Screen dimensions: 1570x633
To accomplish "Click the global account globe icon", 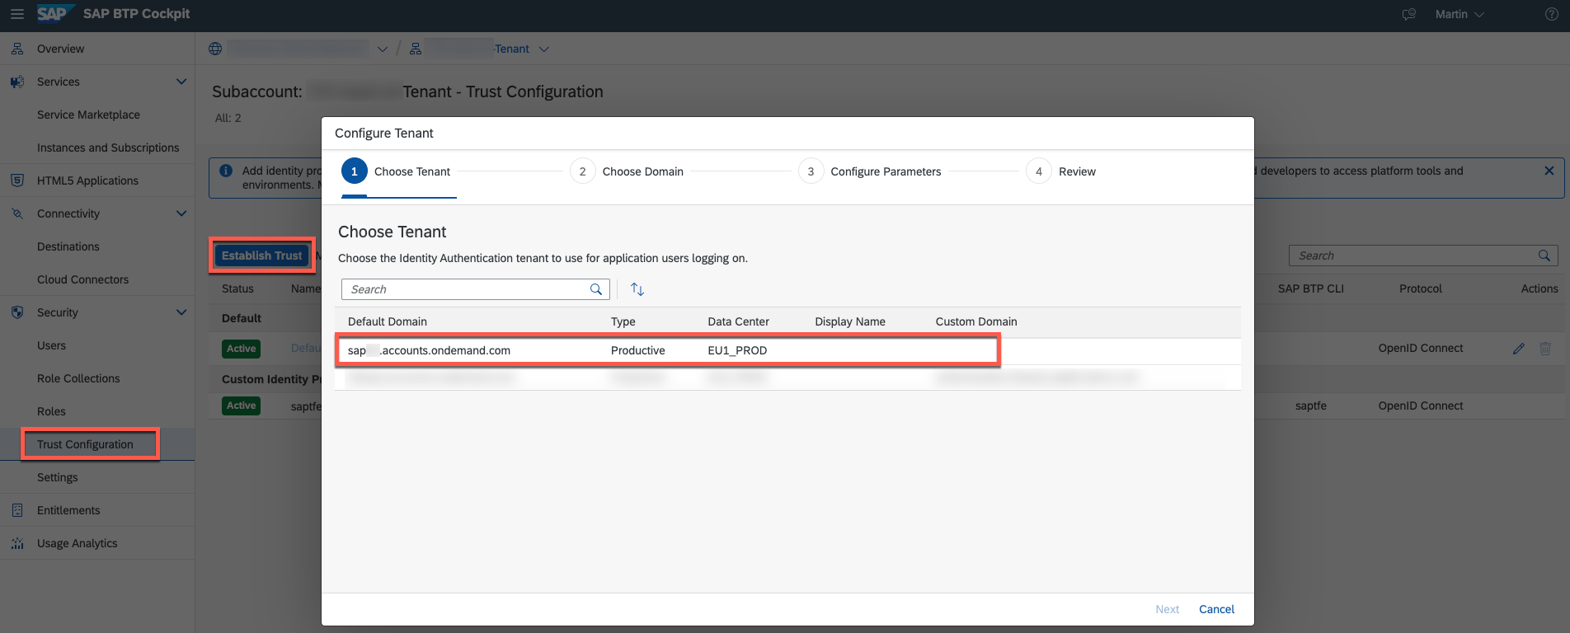I will (x=215, y=49).
